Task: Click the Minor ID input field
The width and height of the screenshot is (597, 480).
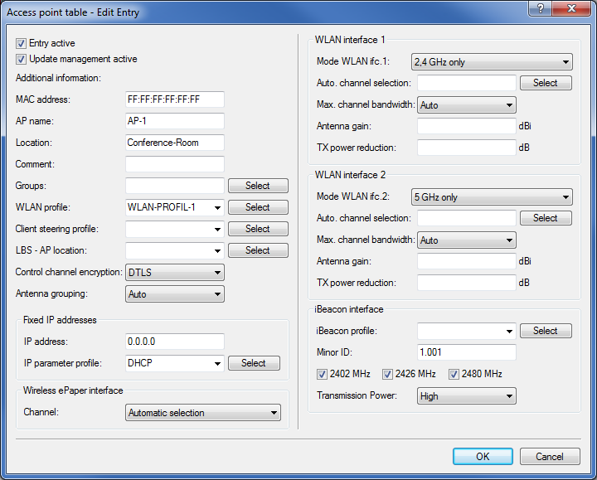Action: click(466, 352)
